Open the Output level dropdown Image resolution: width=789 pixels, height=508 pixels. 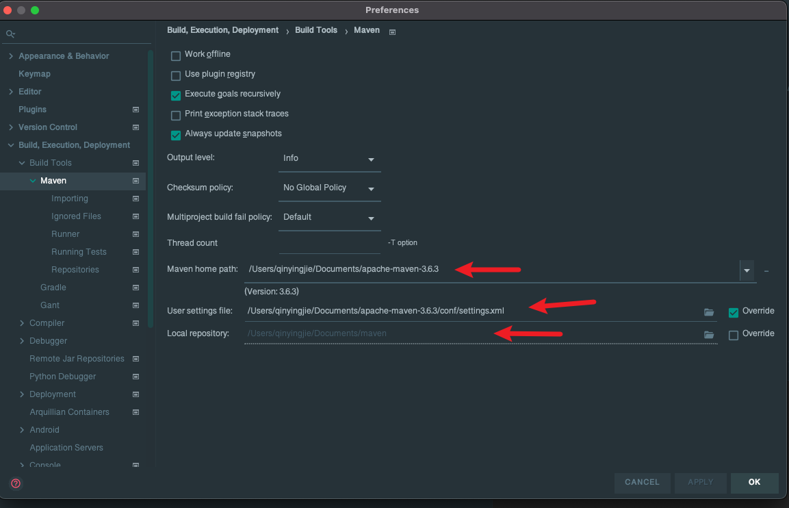click(x=329, y=159)
